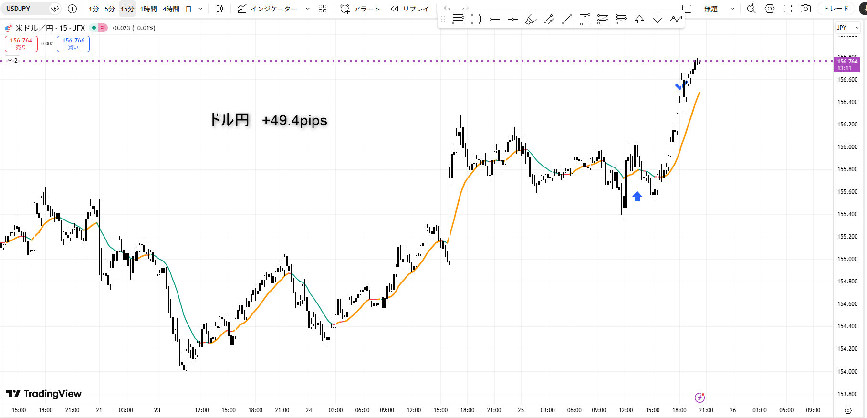The width and height of the screenshot is (867, 418).
Task: Select the highlighter brush tool
Action: tap(530, 19)
